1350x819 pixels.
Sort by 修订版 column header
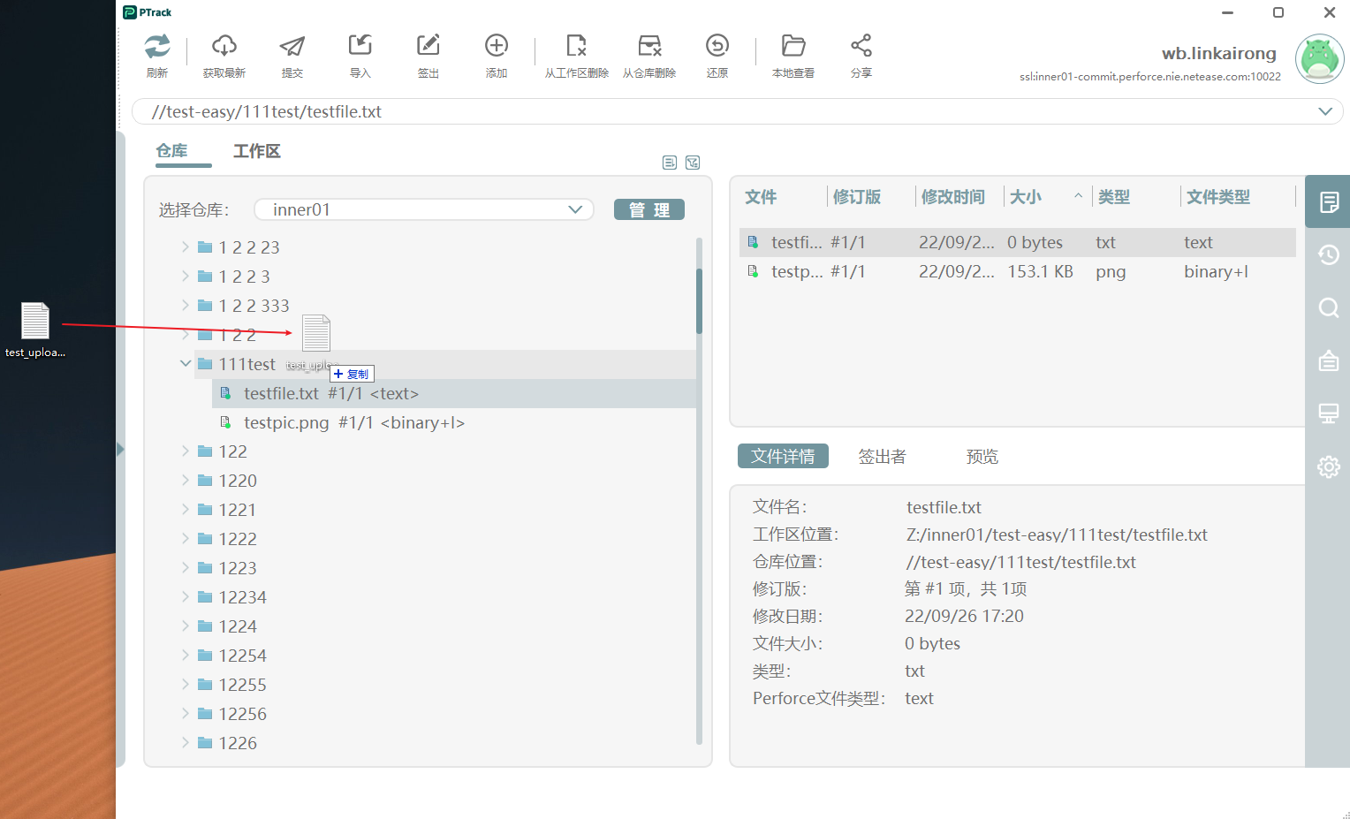(x=857, y=197)
